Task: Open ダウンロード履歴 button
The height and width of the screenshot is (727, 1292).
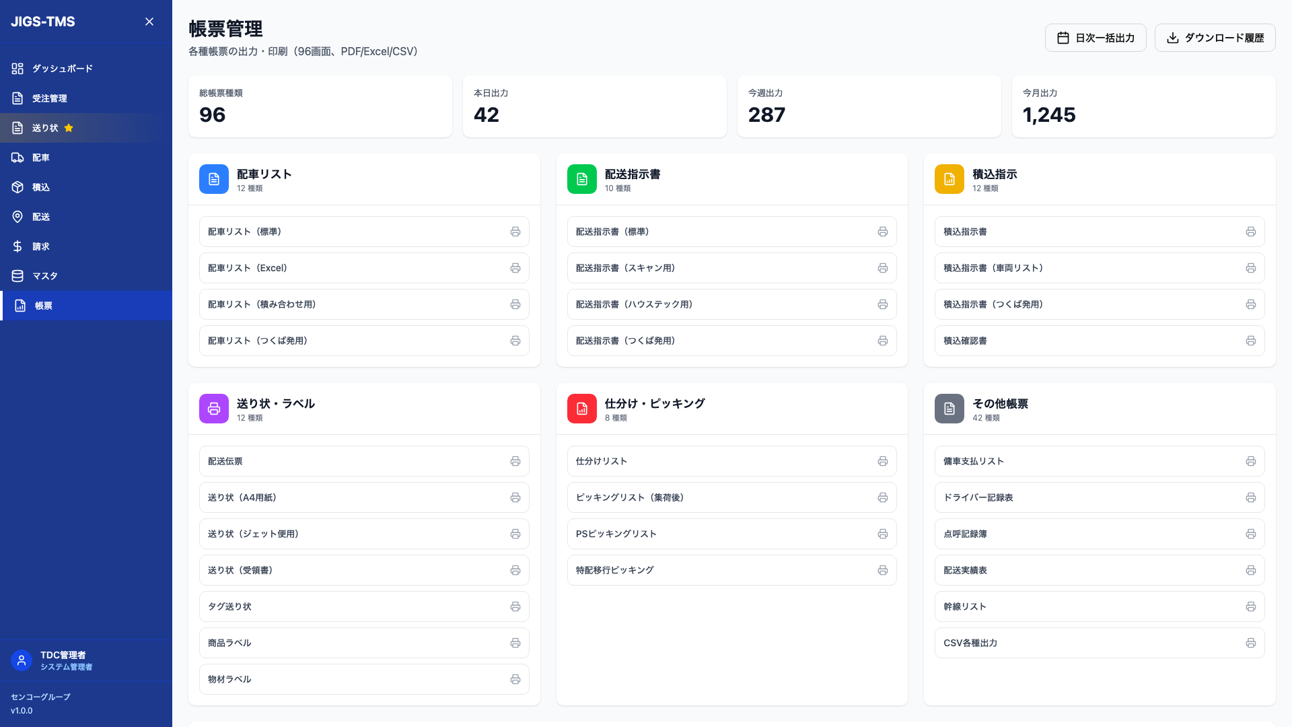Action: click(x=1215, y=38)
